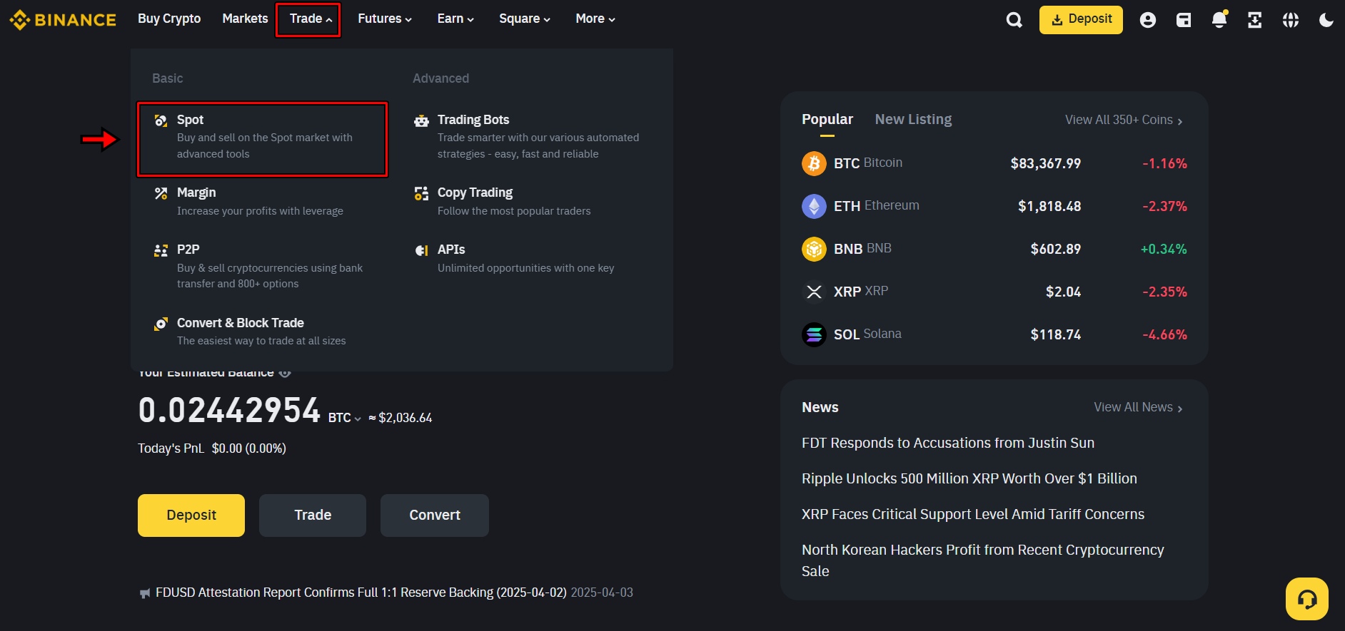Select the Spot trading icon

161,120
